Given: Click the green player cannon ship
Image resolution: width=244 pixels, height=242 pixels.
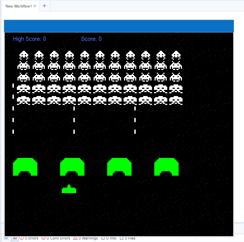Looking at the screenshot, I should (x=69, y=189).
